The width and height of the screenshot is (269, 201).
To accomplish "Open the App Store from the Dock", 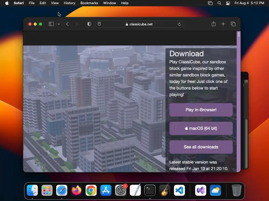I will pyautogui.click(x=106, y=190).
